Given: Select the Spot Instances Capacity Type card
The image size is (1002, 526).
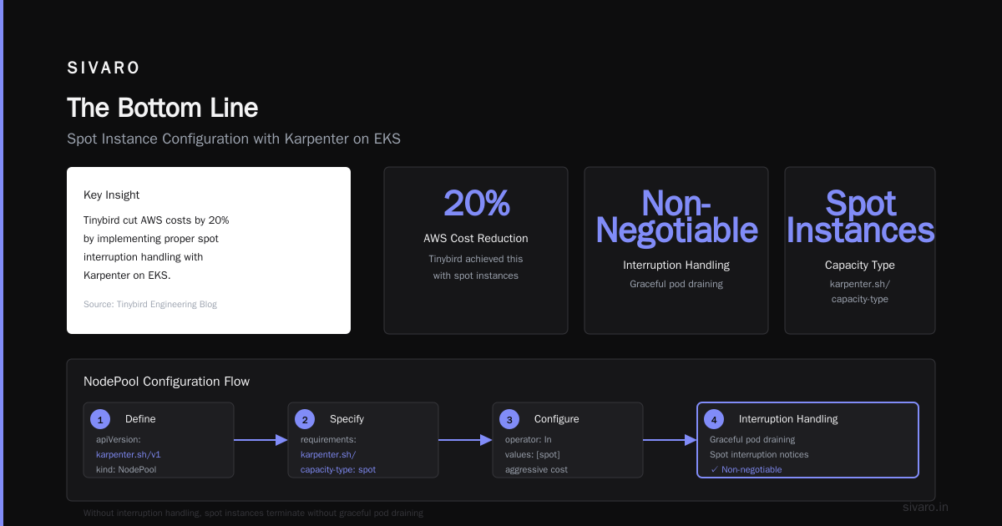Looking at the screenshot, I should [x=860, y=250].
